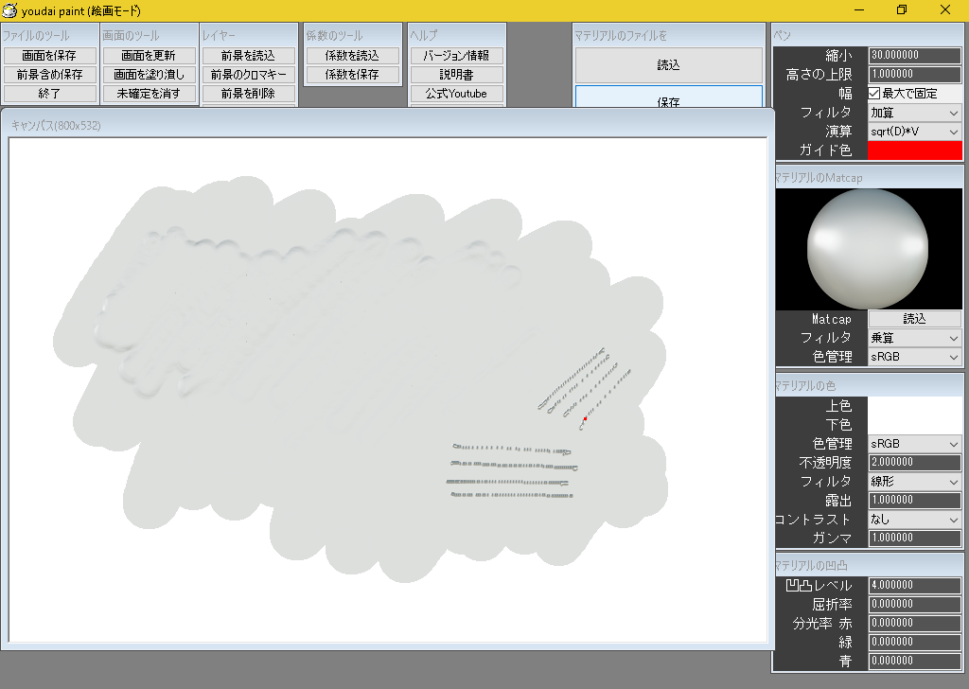Screen dimensions: 969x689
Task: Change the コントラスト dropdown from なし
Action: [914, 519]
